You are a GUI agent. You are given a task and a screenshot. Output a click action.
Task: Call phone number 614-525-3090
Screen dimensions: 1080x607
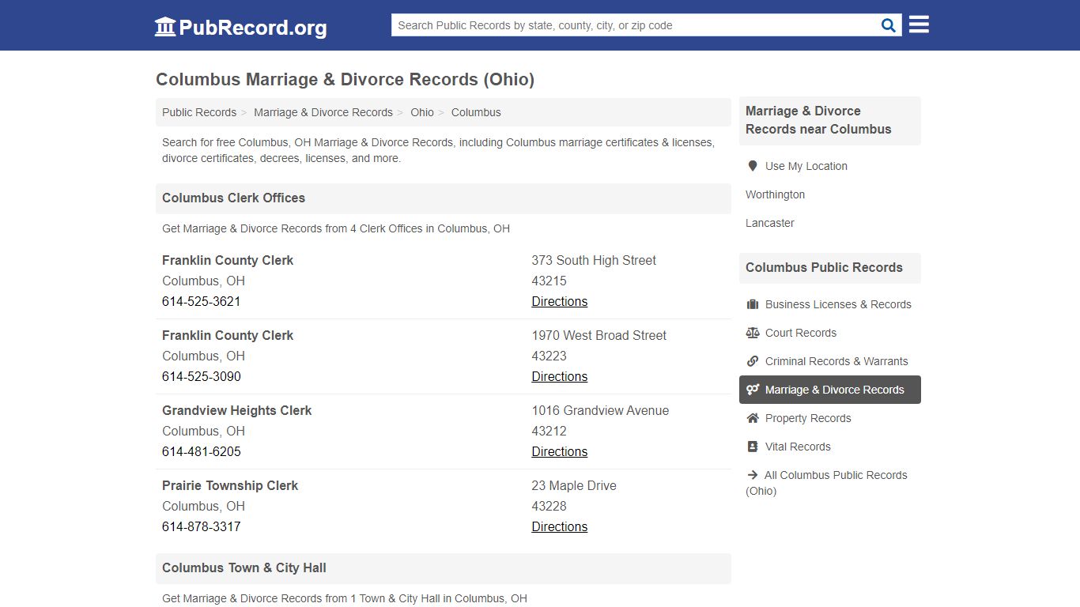pos(202,376)
